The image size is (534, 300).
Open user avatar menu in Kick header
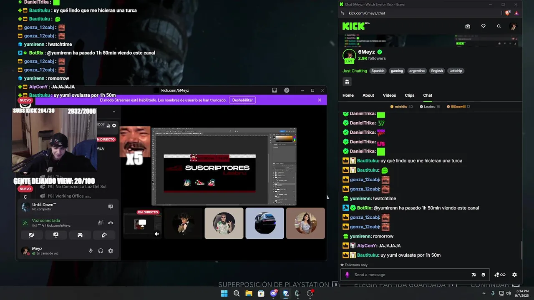[514, 26]
